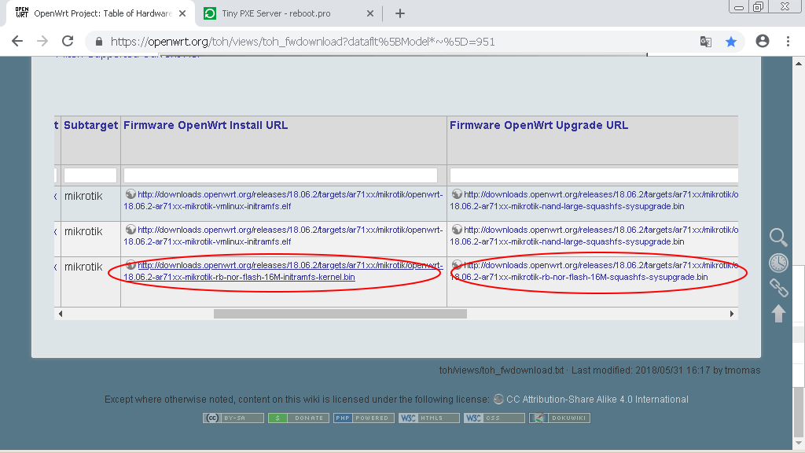Click the PHP Powered badge
The image size is (805, 453).
click(364, 418)
